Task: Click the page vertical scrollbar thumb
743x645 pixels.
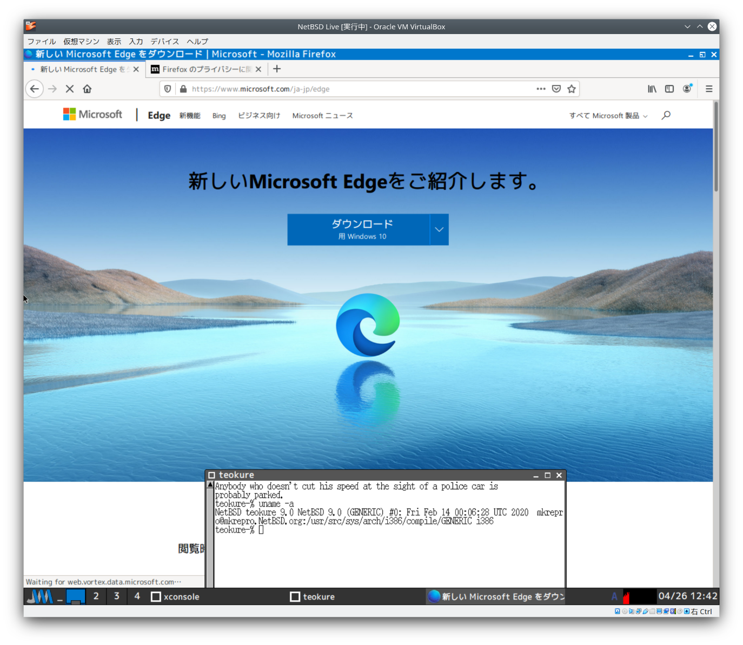Action: point(716,147)
